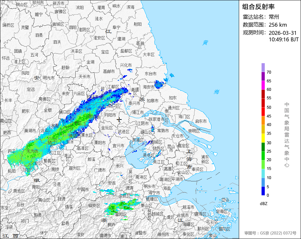Click the 富阳区 map label
301x239 pixels.
(x=121, y=214)
